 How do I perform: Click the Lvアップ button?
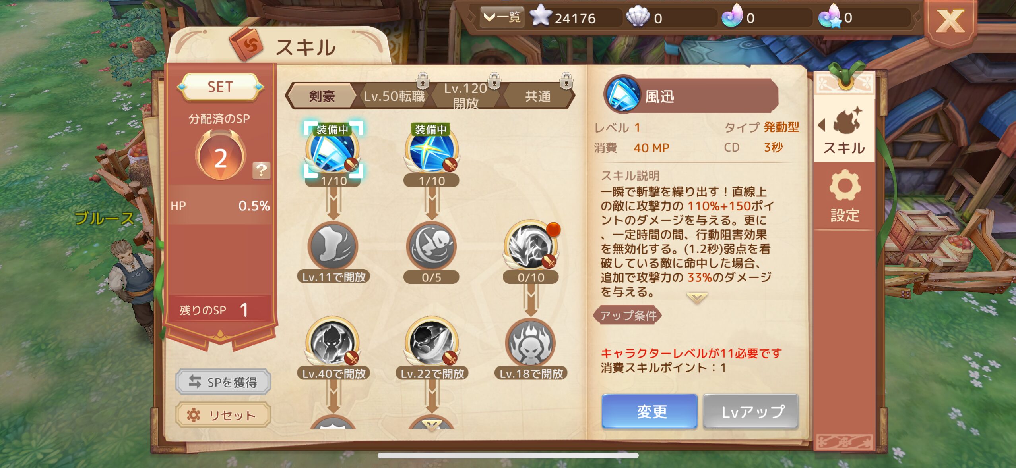coord(751,412)
